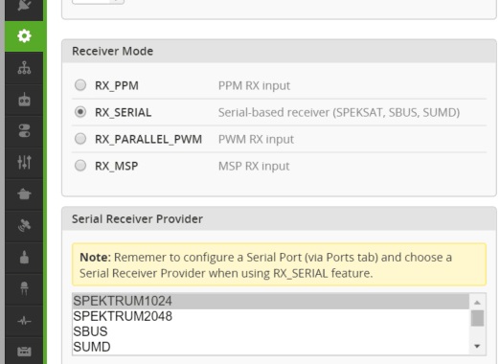The width and height of the screenshot is (500, 364).
Task: Open the Receiver robot-head icon tab
Action: coord(24,100)
